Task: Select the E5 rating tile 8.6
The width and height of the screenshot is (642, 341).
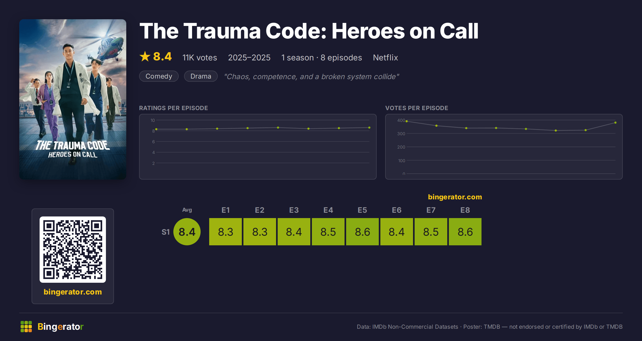Action: pos(362,232)
